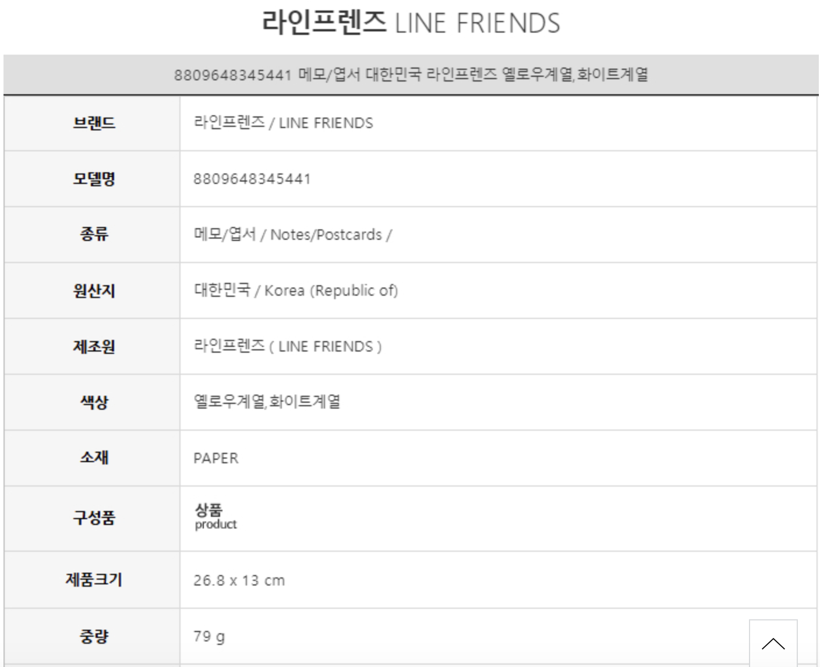Select the 브랜드 row label

point(94,123)
